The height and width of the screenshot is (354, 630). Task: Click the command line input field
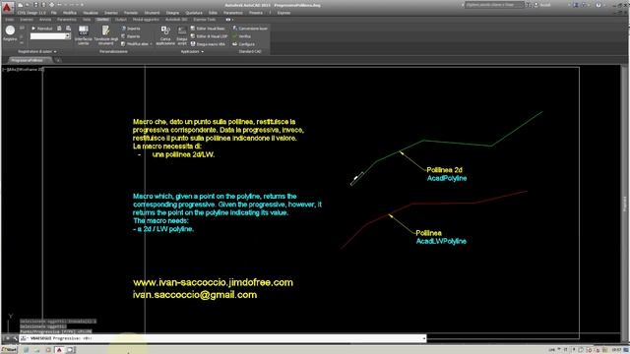[223, 338]
